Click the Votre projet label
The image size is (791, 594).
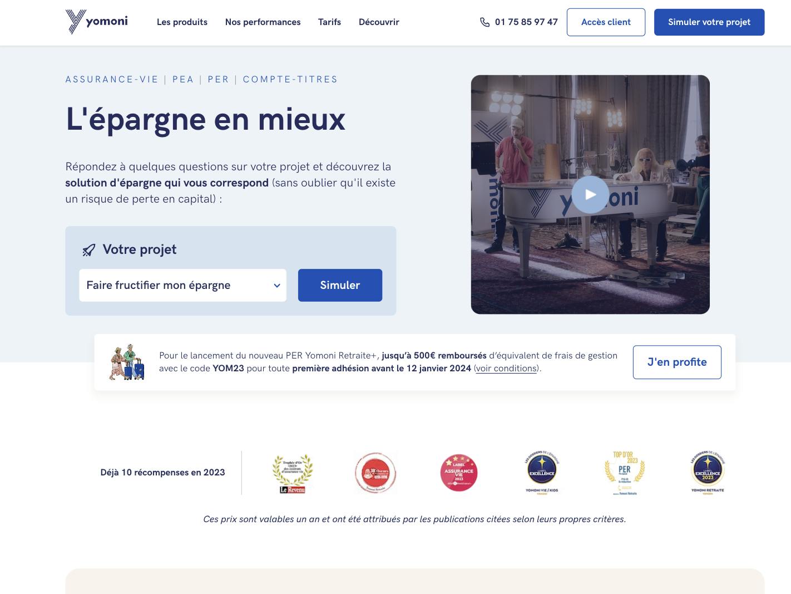click(x=140, y=249)
